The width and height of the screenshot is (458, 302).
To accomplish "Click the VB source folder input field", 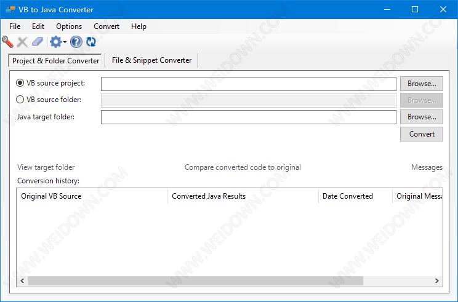I will [x=249, y=101].
